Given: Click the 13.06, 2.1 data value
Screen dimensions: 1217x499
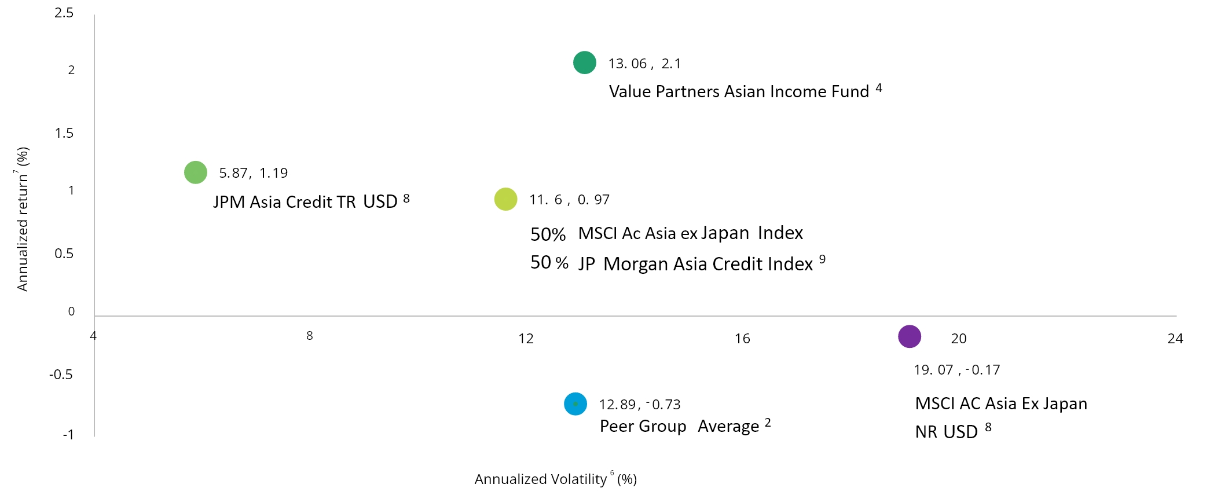Looking at the screenshot, I should click(644, 64).
